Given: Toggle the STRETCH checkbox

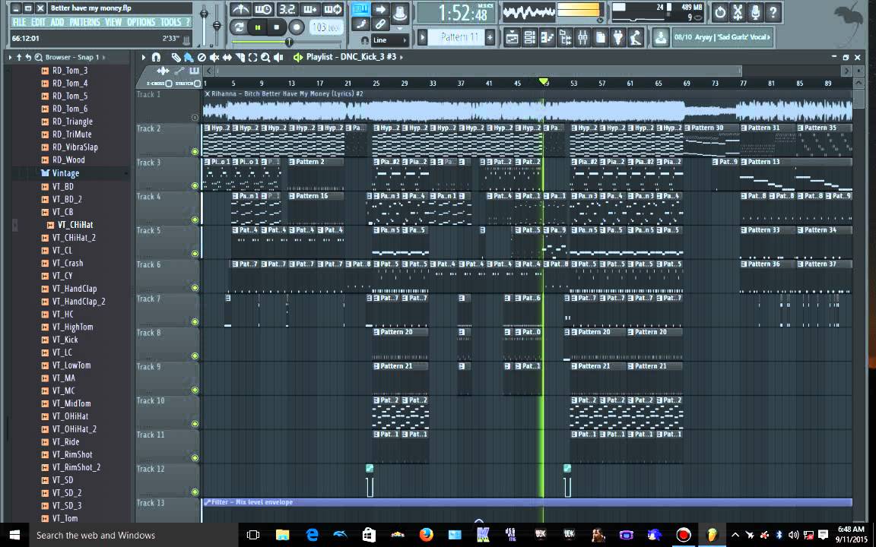Looking at the screenshot, I should pos(197,84).
